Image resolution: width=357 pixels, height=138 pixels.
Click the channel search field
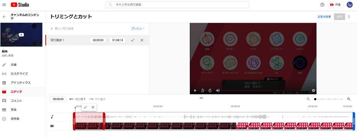177,5
